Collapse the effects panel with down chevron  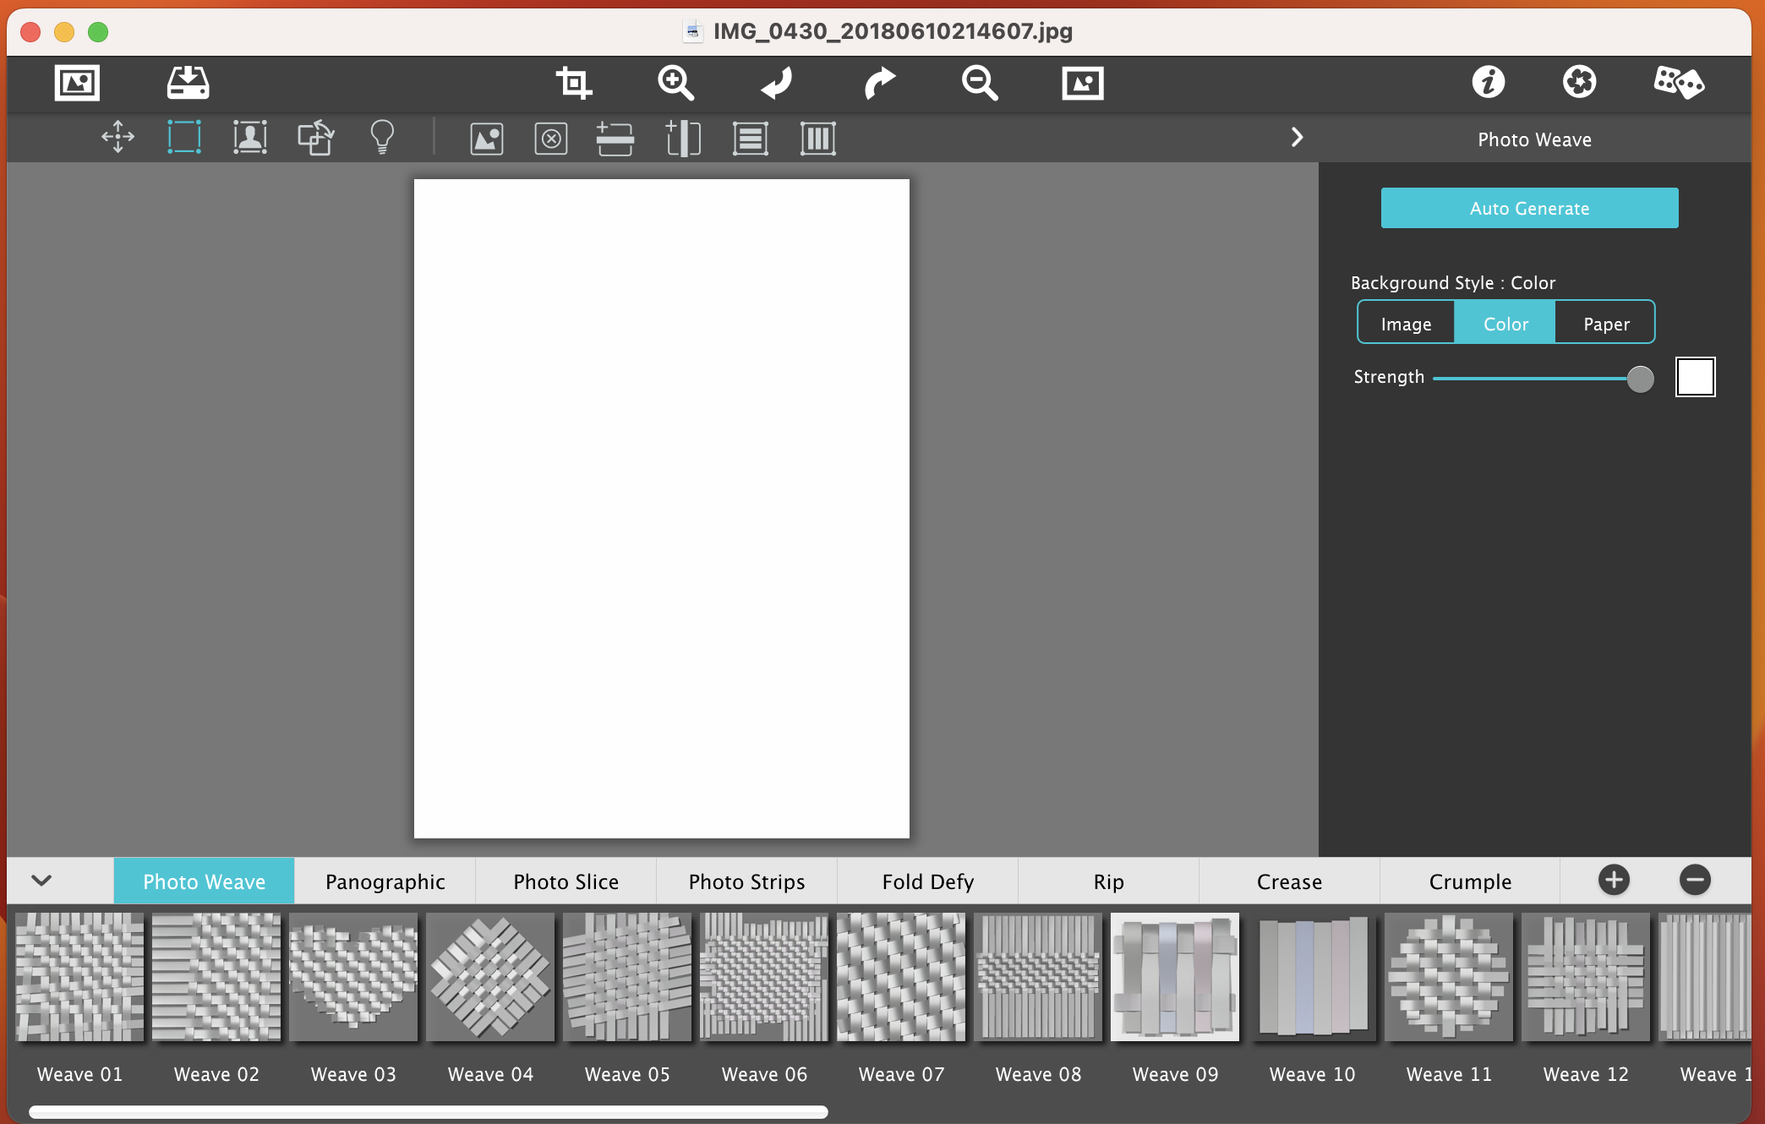(x=41, y=881)
